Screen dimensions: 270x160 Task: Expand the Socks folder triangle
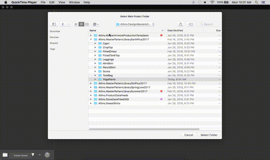(x=95, y=71)
